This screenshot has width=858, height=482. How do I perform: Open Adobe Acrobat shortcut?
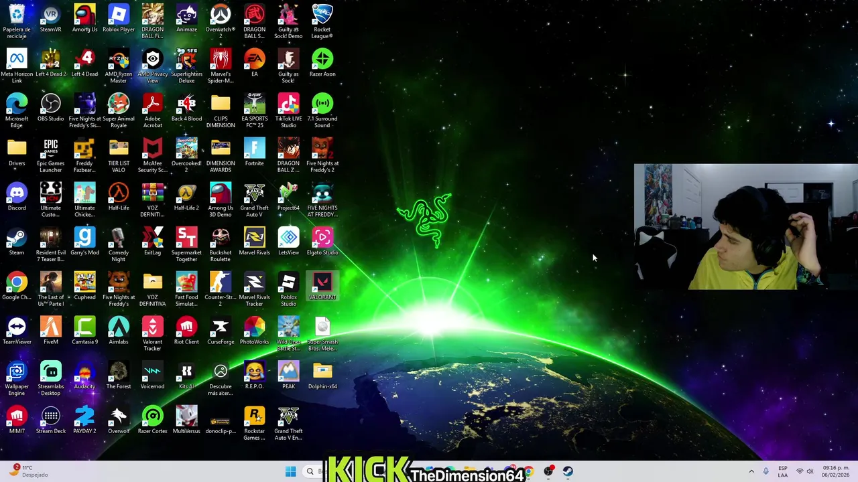(x=153, y=110)
